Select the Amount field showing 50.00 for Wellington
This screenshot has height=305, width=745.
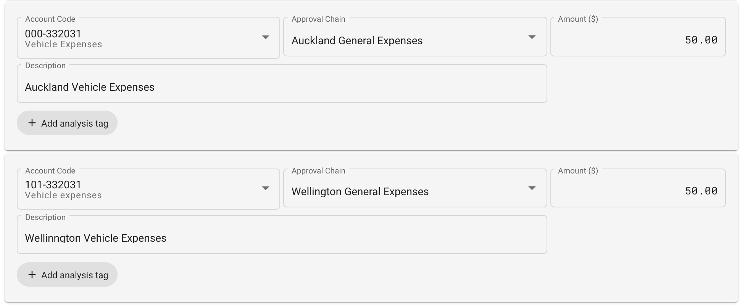638,188
